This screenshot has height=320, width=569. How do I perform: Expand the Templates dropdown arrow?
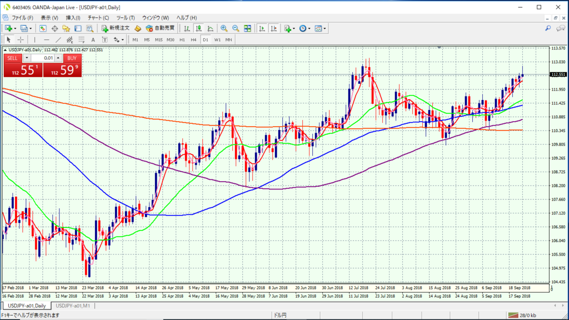pyautogui.click(x=325, y=29)
